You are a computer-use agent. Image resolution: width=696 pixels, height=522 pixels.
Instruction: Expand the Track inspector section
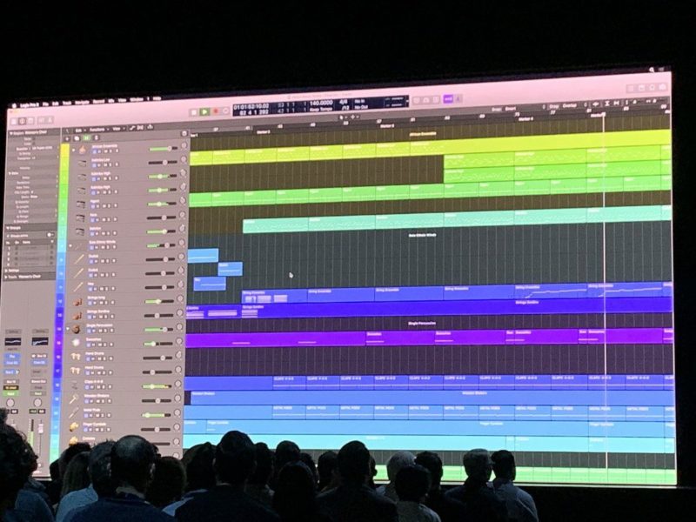pos(6,277)
